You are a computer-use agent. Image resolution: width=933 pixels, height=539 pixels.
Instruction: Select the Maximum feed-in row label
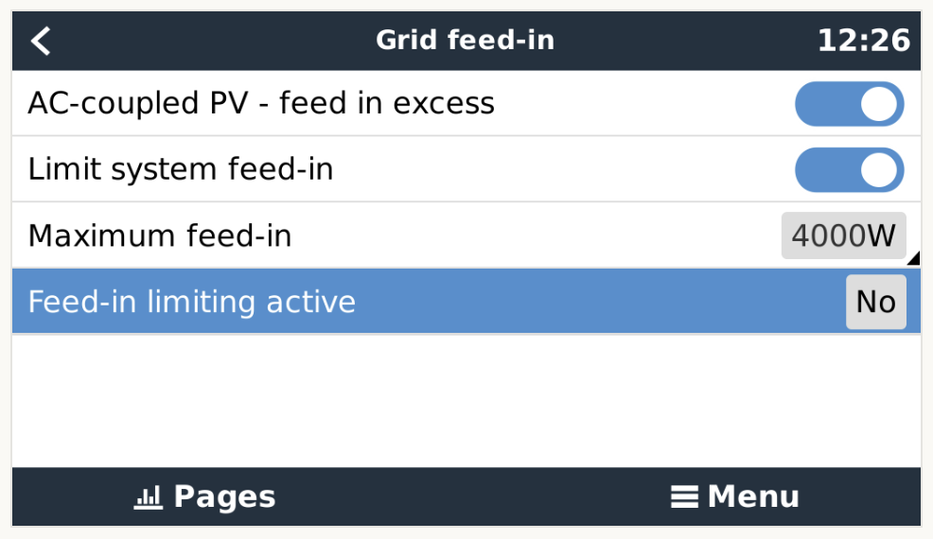160,235
